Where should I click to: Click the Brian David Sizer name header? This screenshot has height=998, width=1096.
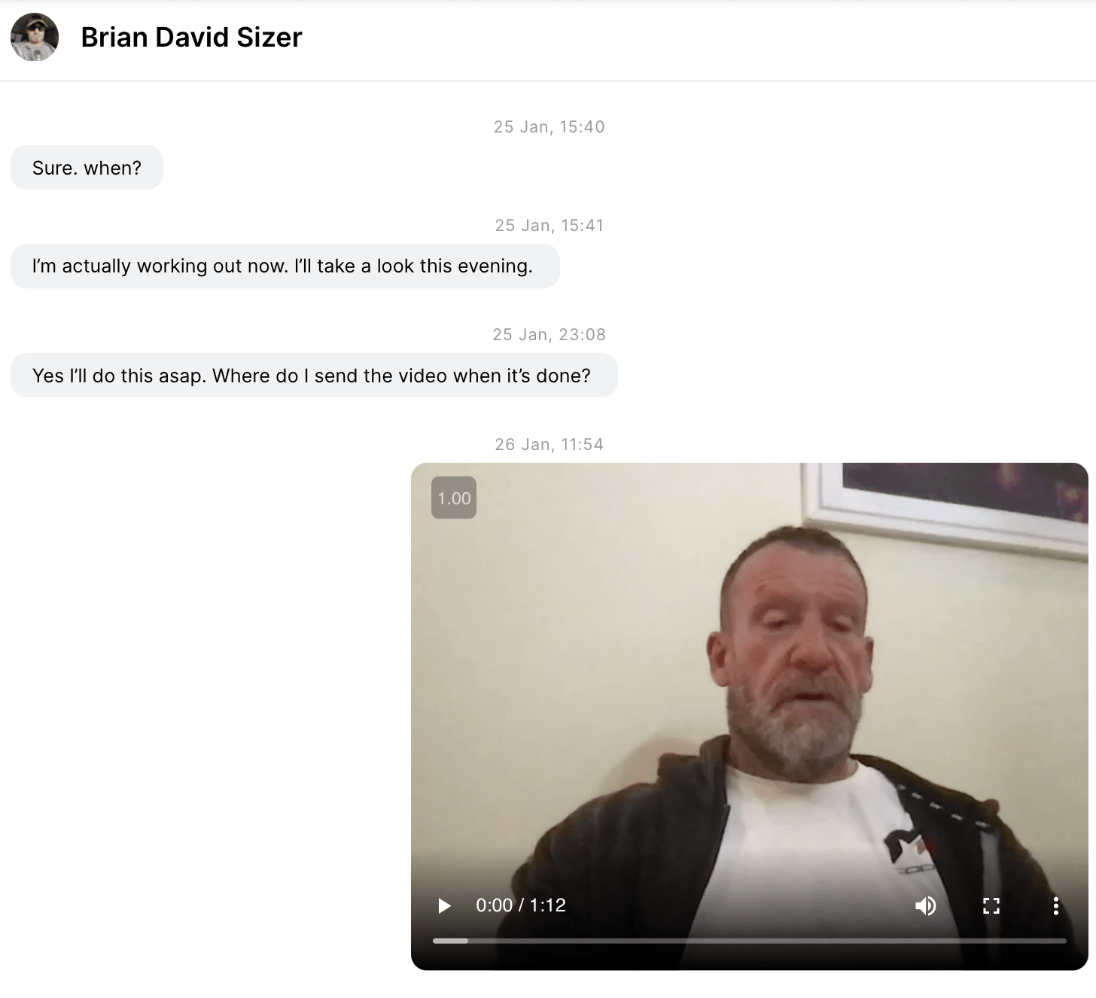[191, 37]
